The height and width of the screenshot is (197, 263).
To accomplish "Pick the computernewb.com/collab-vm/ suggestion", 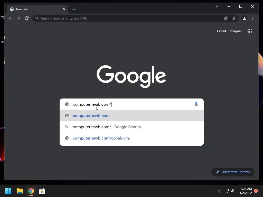I will pos(131,138).
